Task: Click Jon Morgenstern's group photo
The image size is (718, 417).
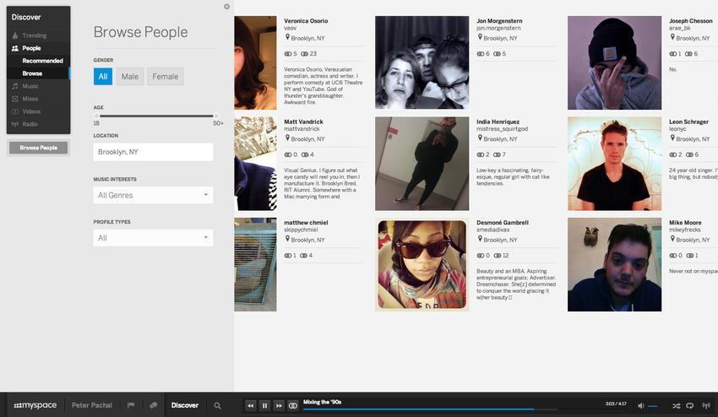Action: 422,62
